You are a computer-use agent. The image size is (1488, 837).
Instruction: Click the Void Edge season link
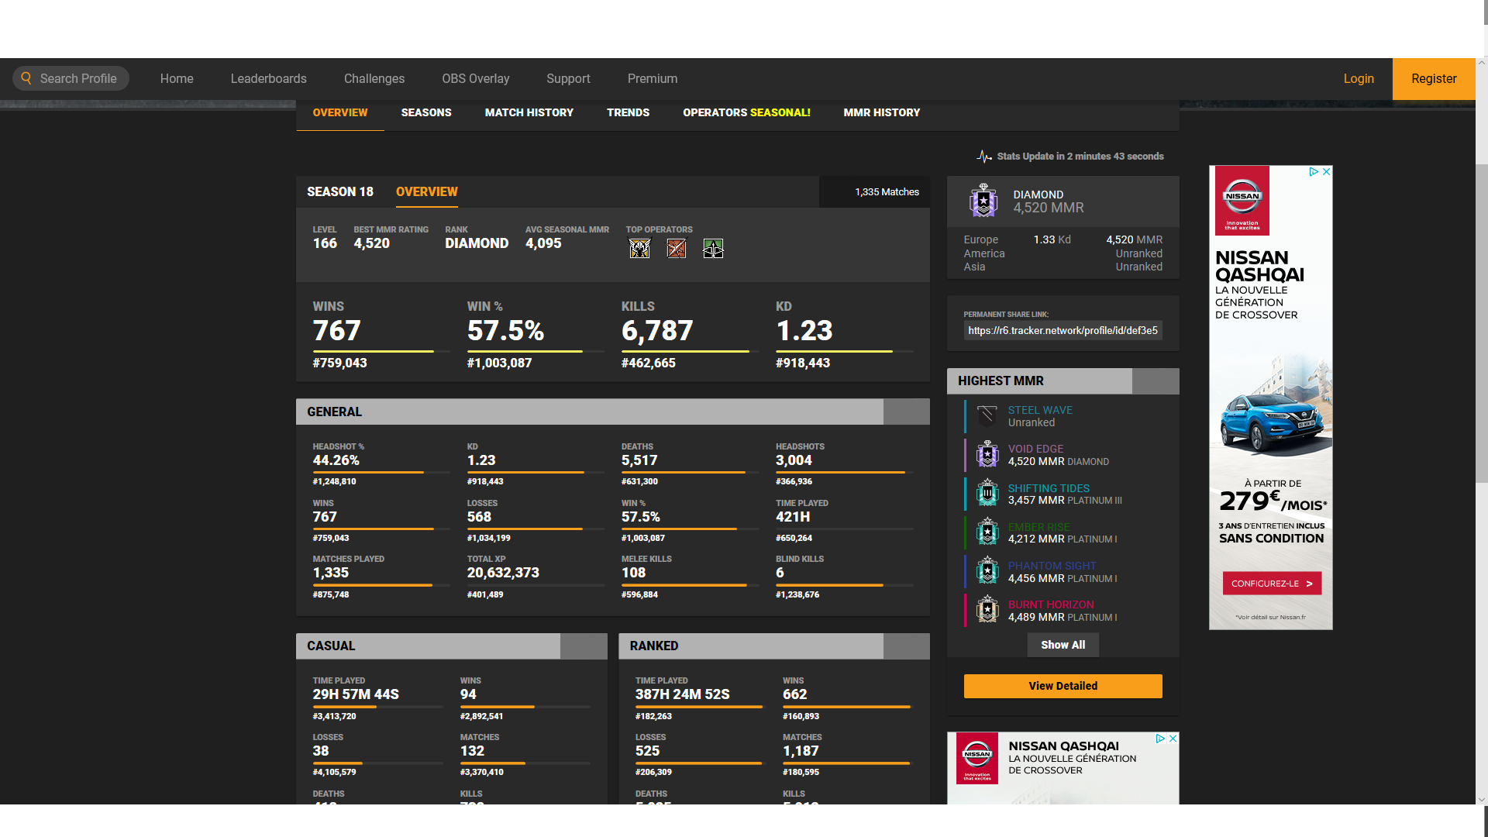(1035, 449)
